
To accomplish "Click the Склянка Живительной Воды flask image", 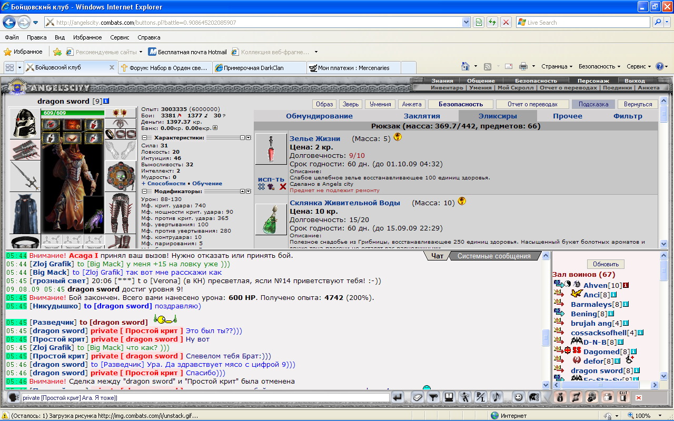I will [x=271, y=219].
